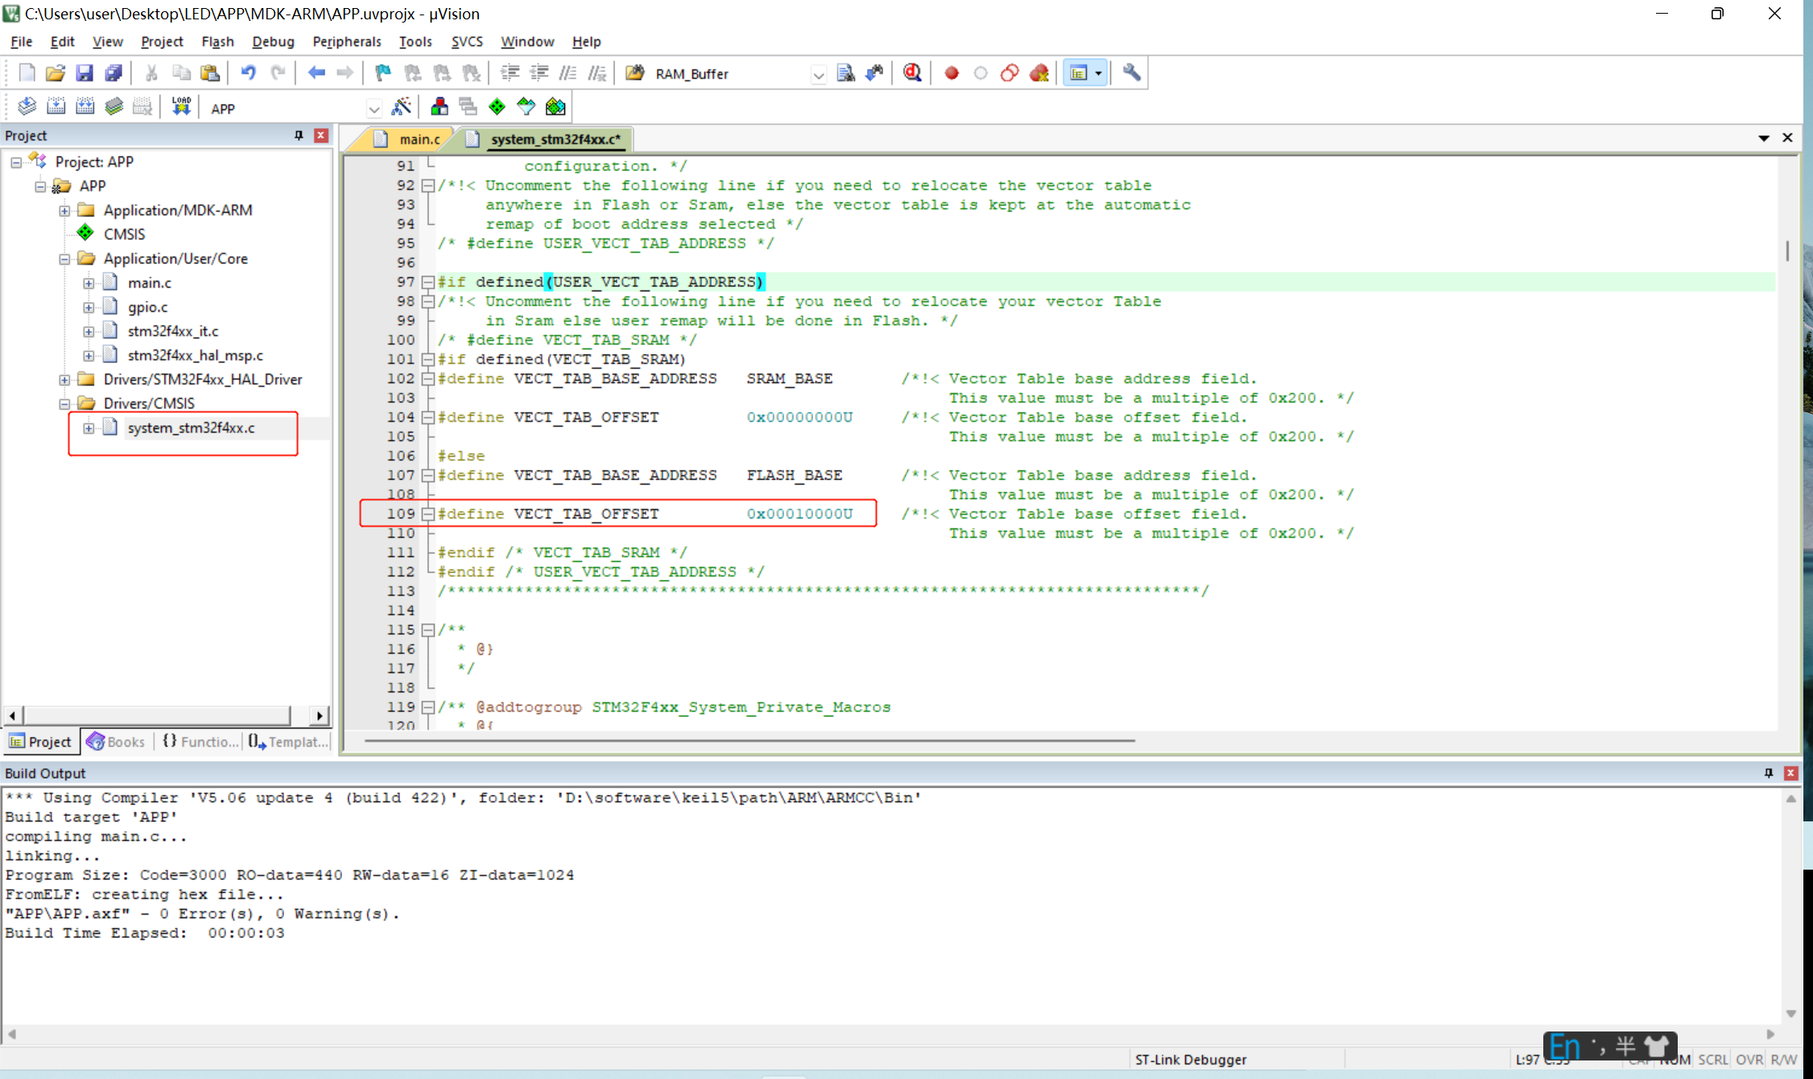Click the LOAD icon to download to flash
The width and height of the screenshot is (1813, 1079).
(180, 105)
